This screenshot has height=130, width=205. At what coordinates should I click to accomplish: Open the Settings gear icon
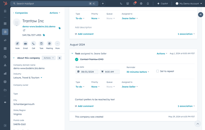141,3
